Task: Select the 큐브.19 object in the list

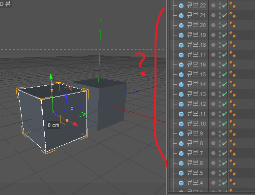Action: 197,35
